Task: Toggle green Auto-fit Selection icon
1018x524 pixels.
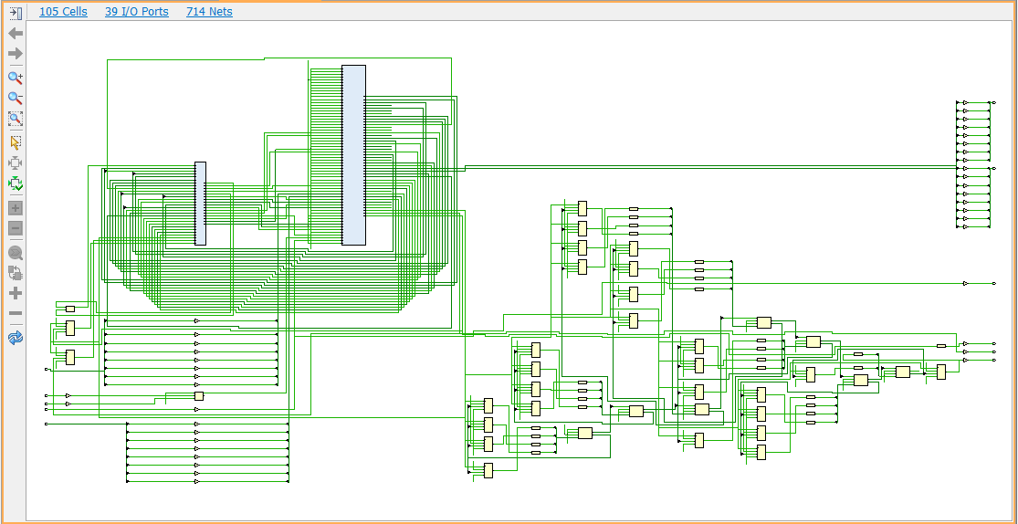Action: pos(15,183)
